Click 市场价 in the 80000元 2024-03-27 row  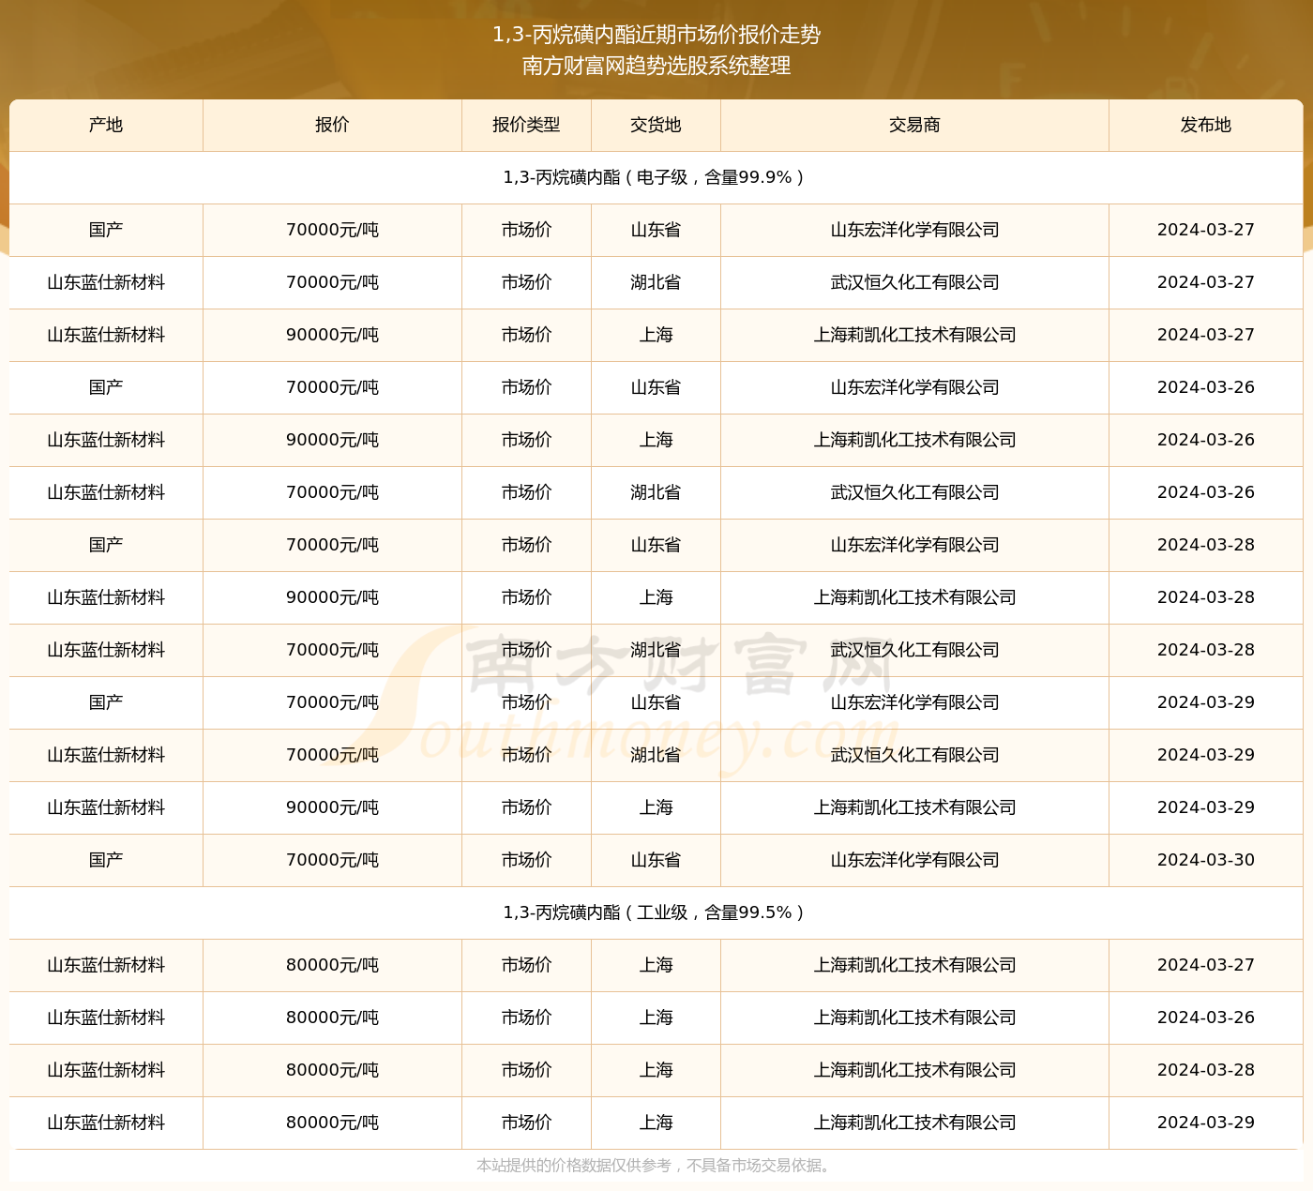(526, 965)
